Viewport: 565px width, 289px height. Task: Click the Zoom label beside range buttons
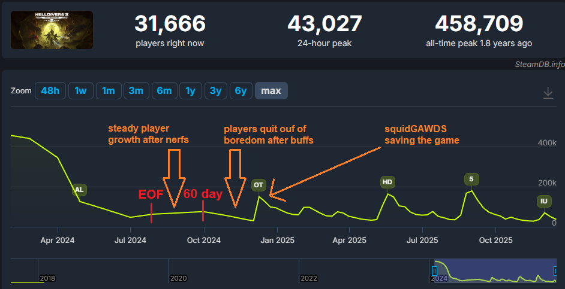click(x=21, y=90)
